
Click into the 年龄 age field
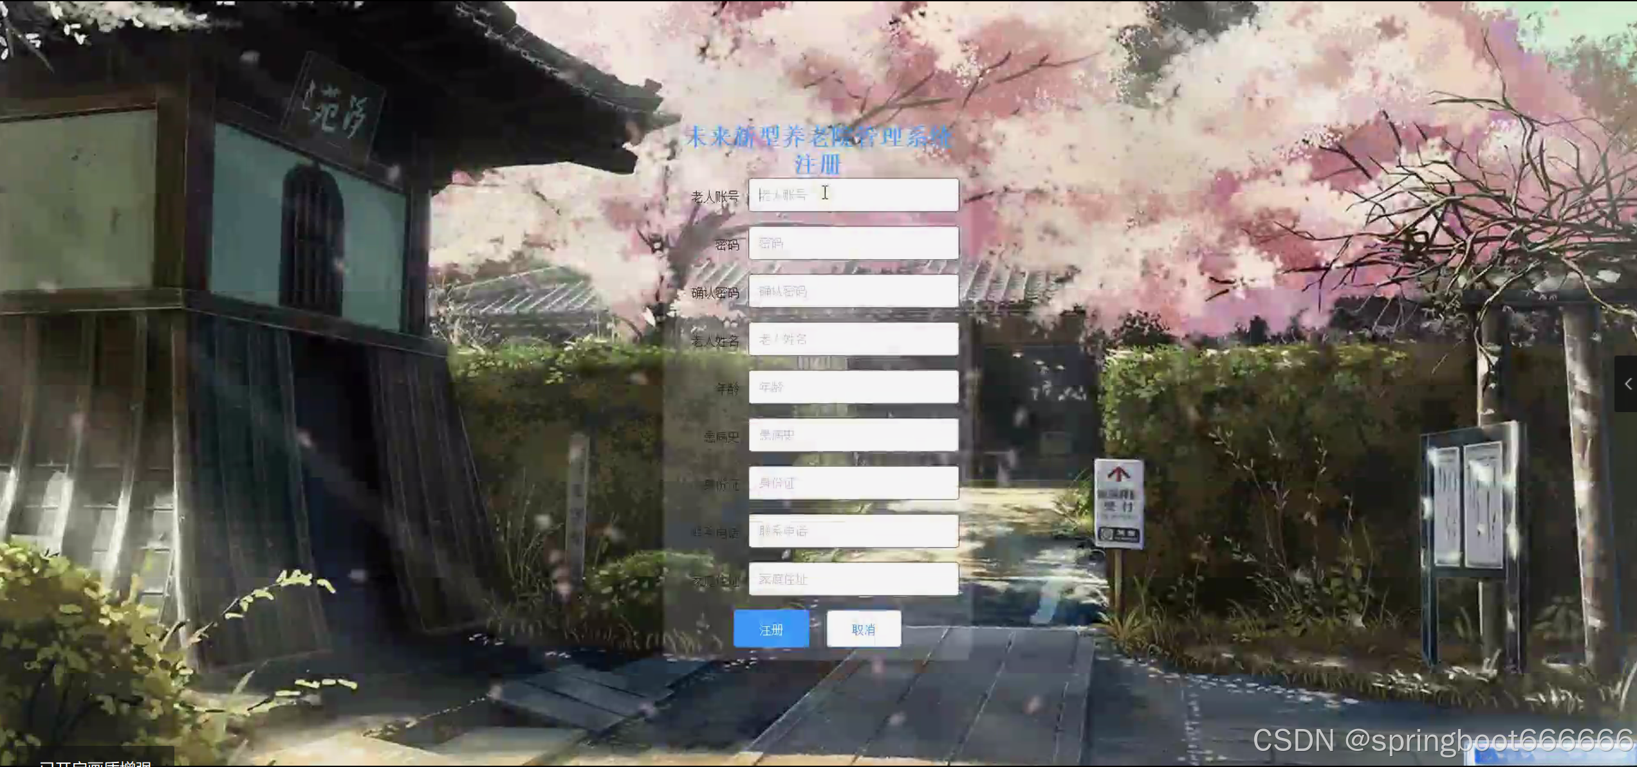[x=853, y=387]
